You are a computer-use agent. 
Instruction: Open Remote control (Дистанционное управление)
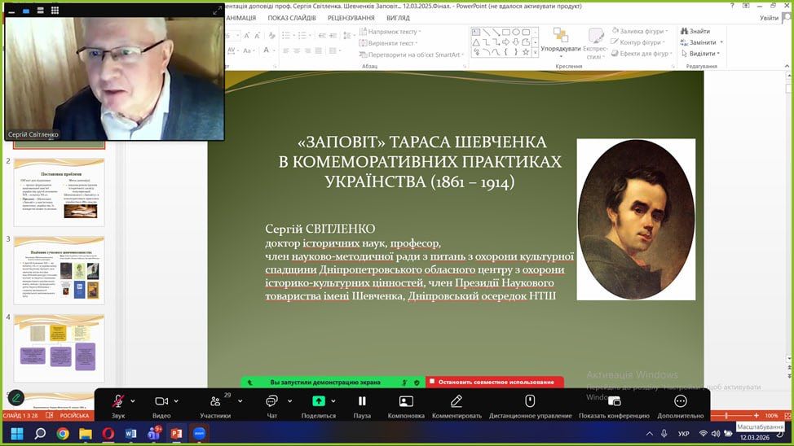(530, 402)
